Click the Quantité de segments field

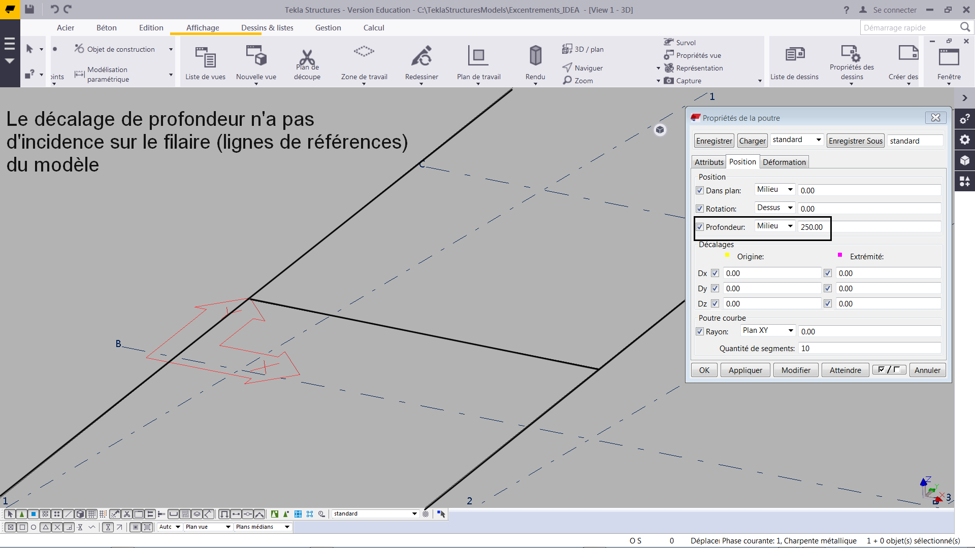click(x=869, y=348)
